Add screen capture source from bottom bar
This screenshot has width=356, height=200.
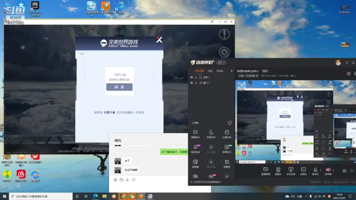click(x=265, y=171)
